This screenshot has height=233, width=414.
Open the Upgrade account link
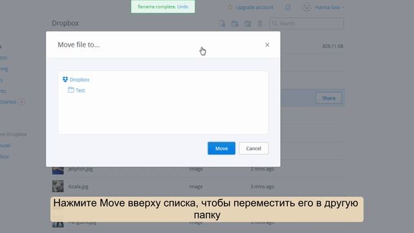(254, 7)
